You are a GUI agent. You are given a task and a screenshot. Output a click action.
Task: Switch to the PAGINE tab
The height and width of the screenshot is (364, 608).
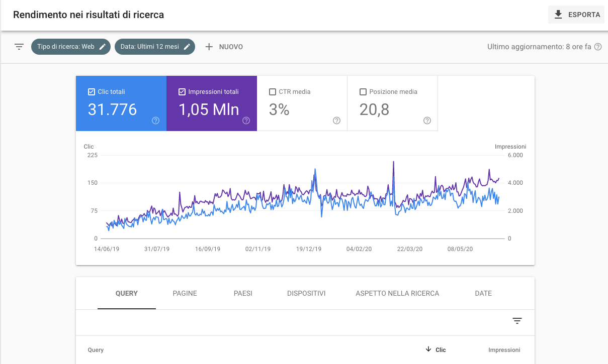[x=185, y=293]
